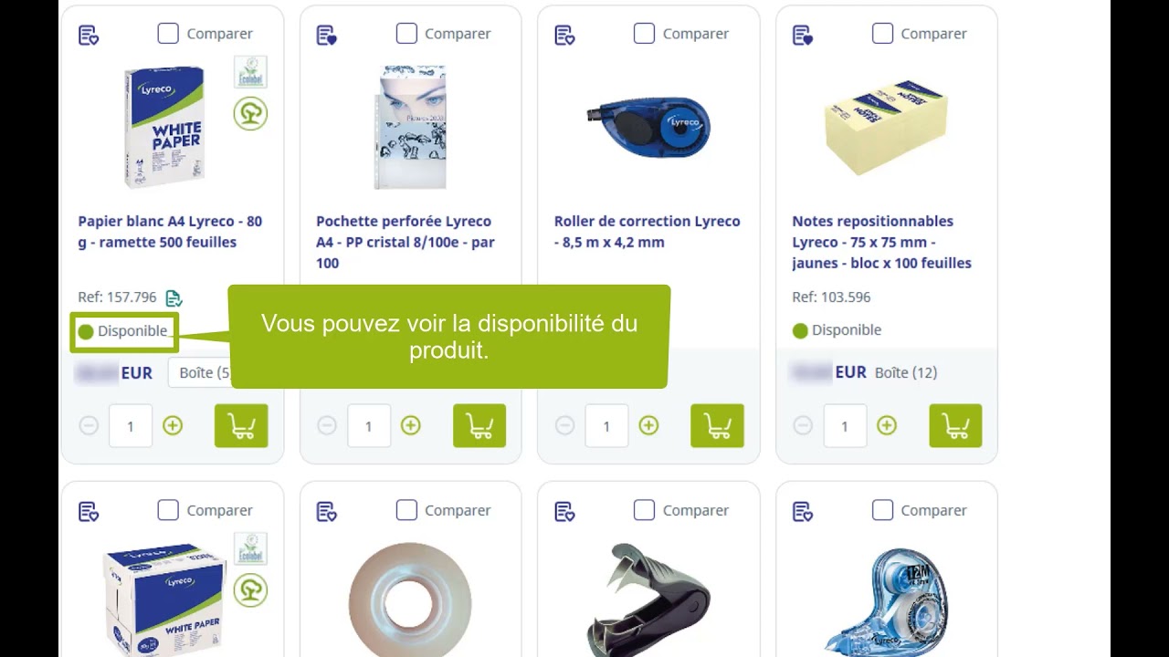Check Comparer box for Pochette perforée

406,34
